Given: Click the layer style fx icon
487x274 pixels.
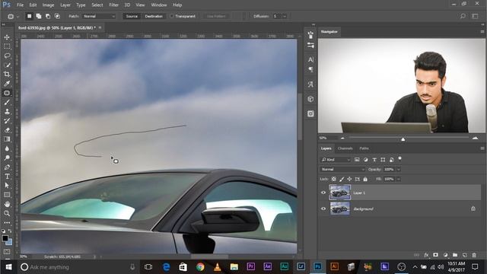Looking at the screenshot, I should [x=426, y=255].
